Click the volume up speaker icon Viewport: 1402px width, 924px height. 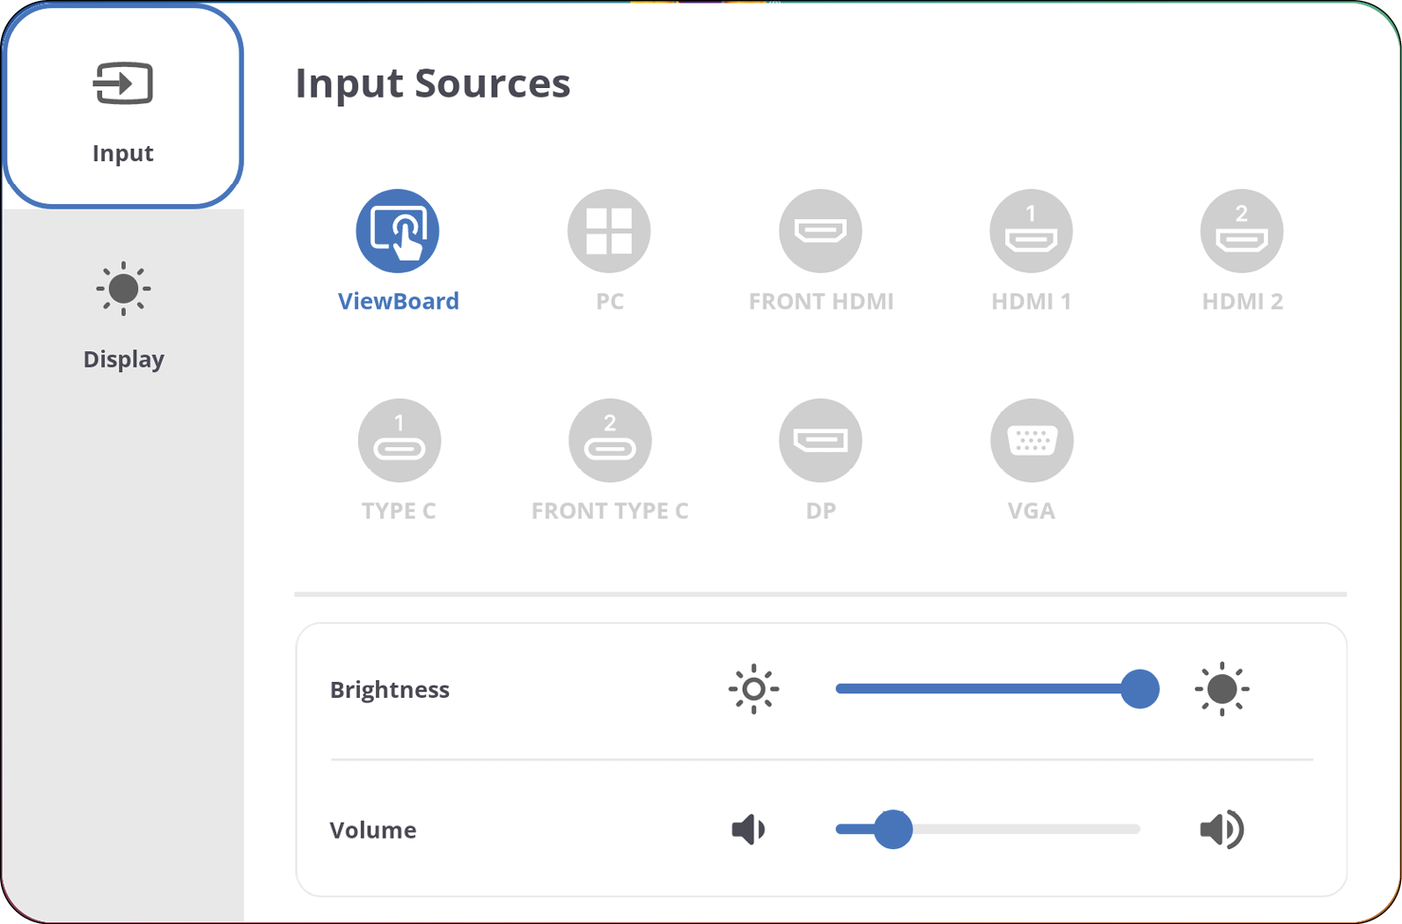point(1222,829)
